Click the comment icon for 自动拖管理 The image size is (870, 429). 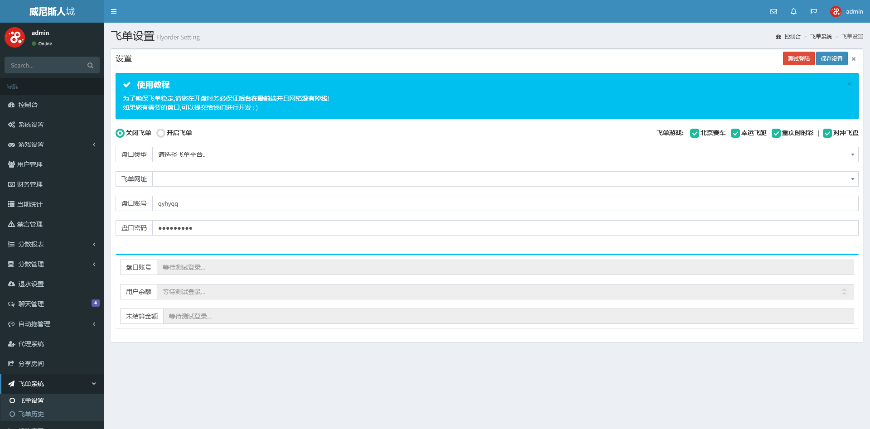11,324
